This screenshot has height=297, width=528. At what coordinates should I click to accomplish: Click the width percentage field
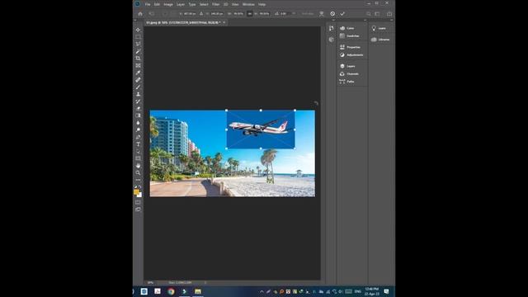(x=238, y=14)
